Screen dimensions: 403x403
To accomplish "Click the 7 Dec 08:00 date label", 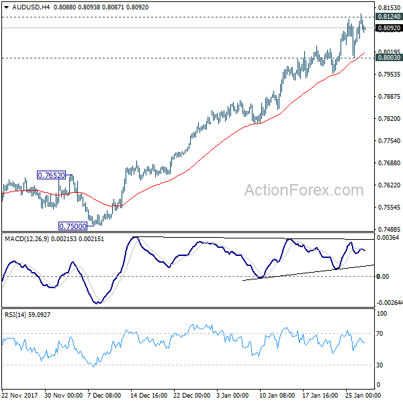I will [x=104, y=395].
